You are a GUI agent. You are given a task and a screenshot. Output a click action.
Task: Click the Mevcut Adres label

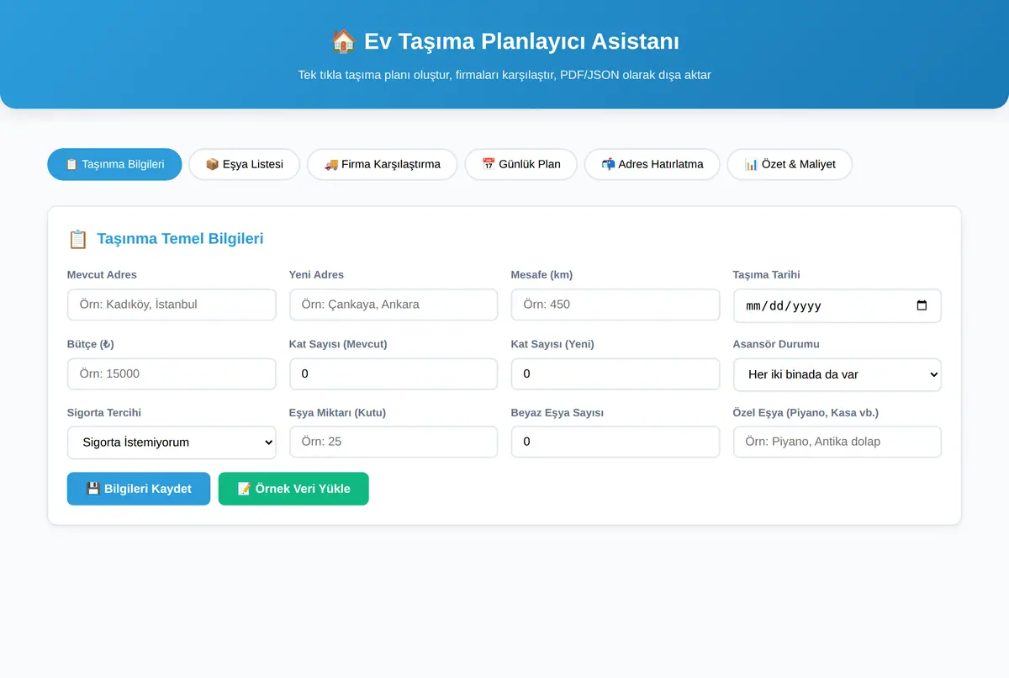click(102, 275)
